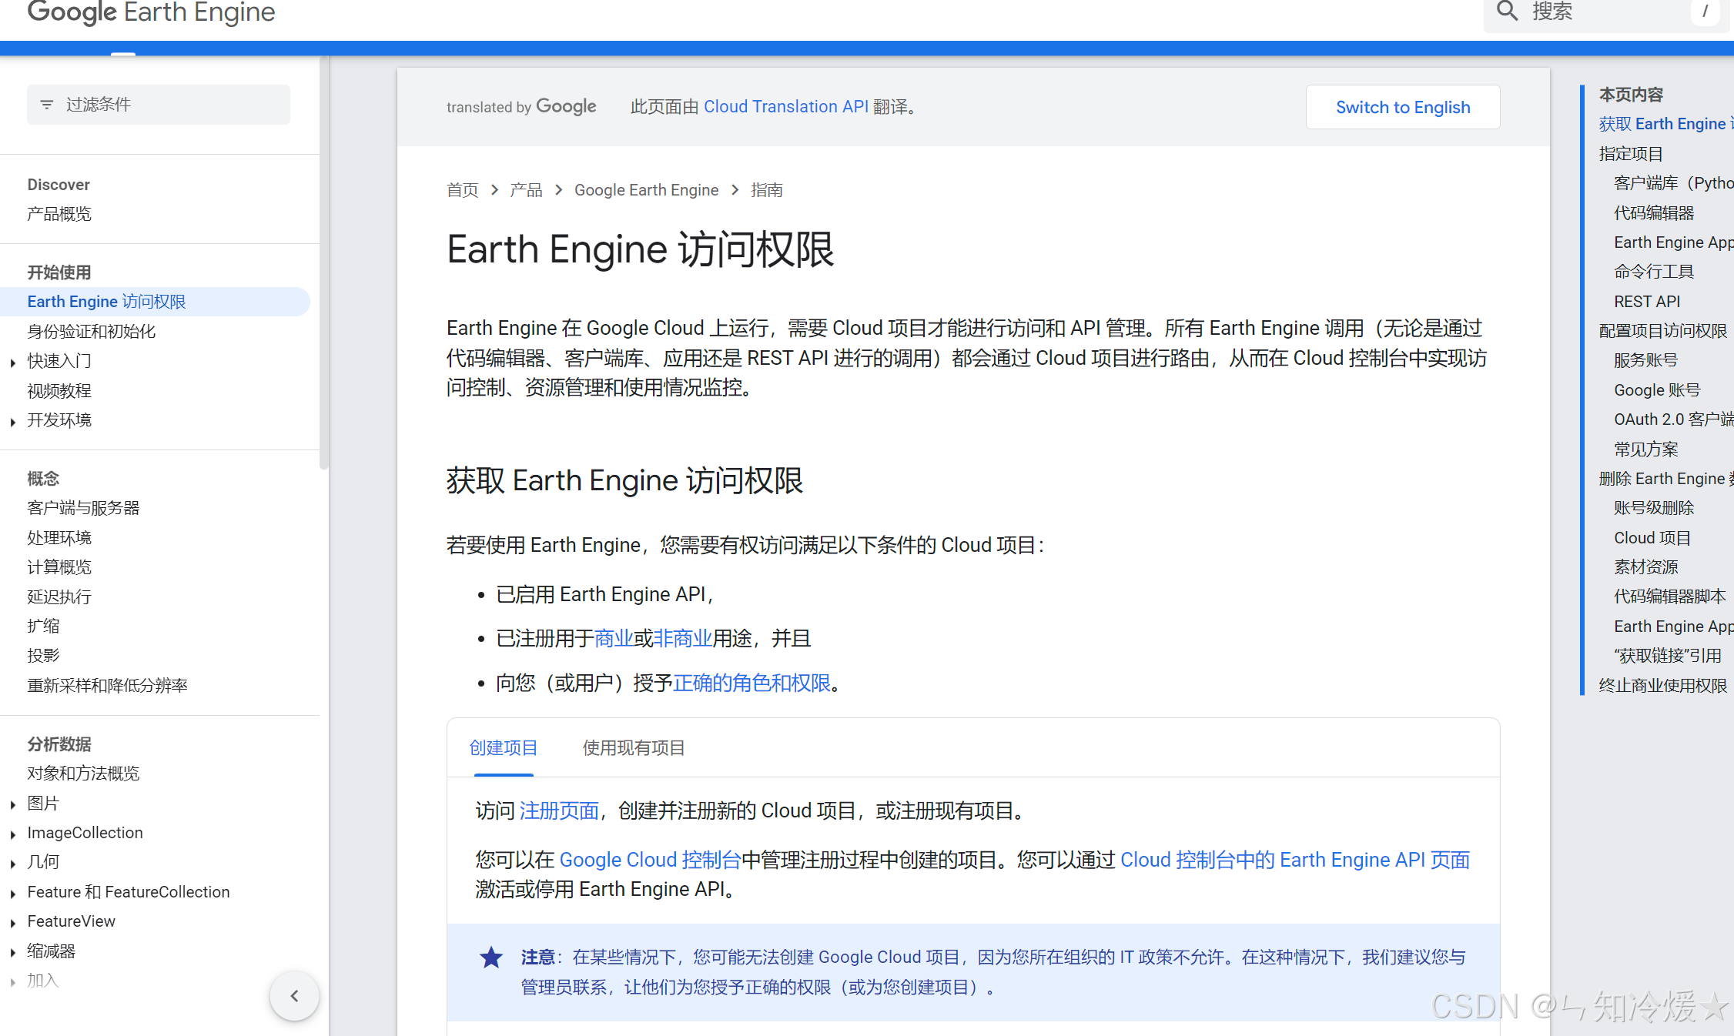
Task: Click the star note icon
Action: tap(491, 957)
